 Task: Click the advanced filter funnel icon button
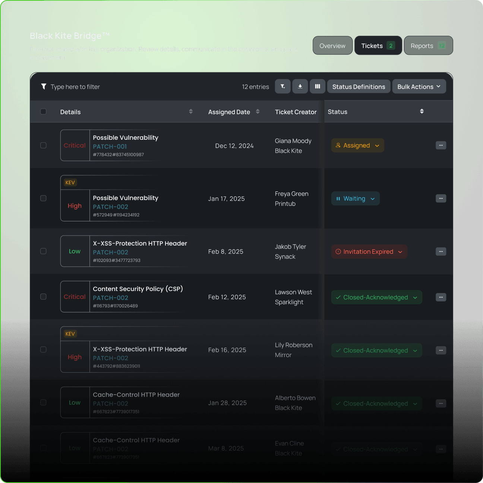point(282,86)
